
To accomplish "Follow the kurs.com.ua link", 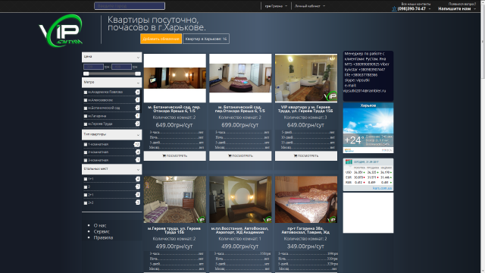I will click(x=382, y=188).
